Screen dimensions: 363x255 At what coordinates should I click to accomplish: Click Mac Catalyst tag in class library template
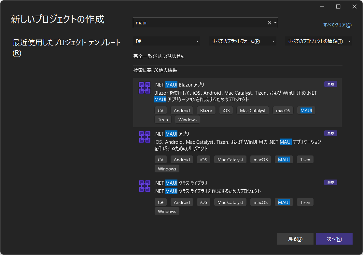(x=230, y=202)
